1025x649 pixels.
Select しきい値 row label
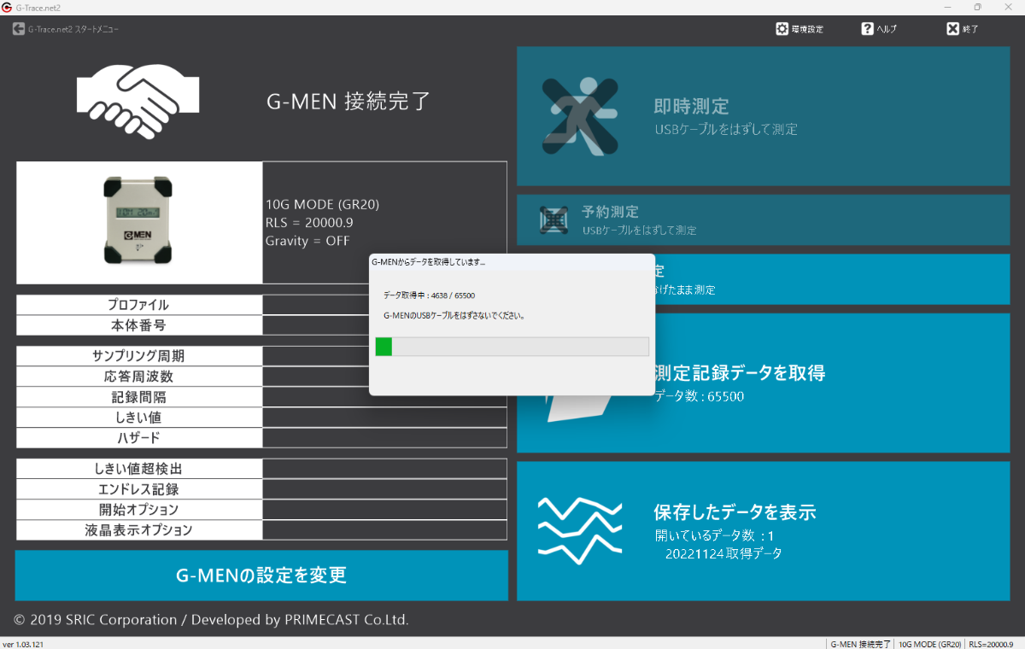tap(138, 418)
